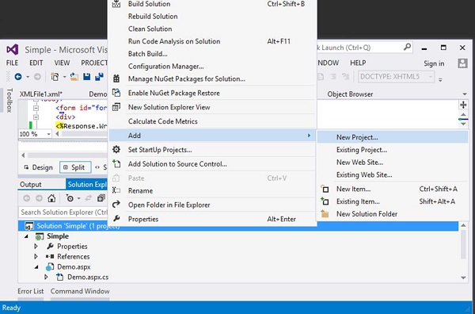Click the Pending Changes Filter clock icon

[70, 198]
